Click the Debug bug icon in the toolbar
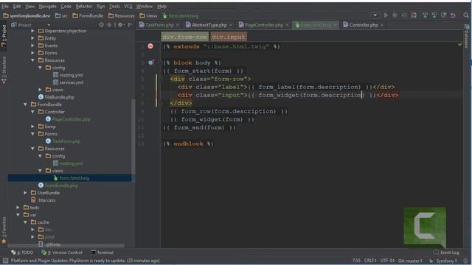Screen dimensions: 472x265 pyautogui.click(x=395, y=15)
